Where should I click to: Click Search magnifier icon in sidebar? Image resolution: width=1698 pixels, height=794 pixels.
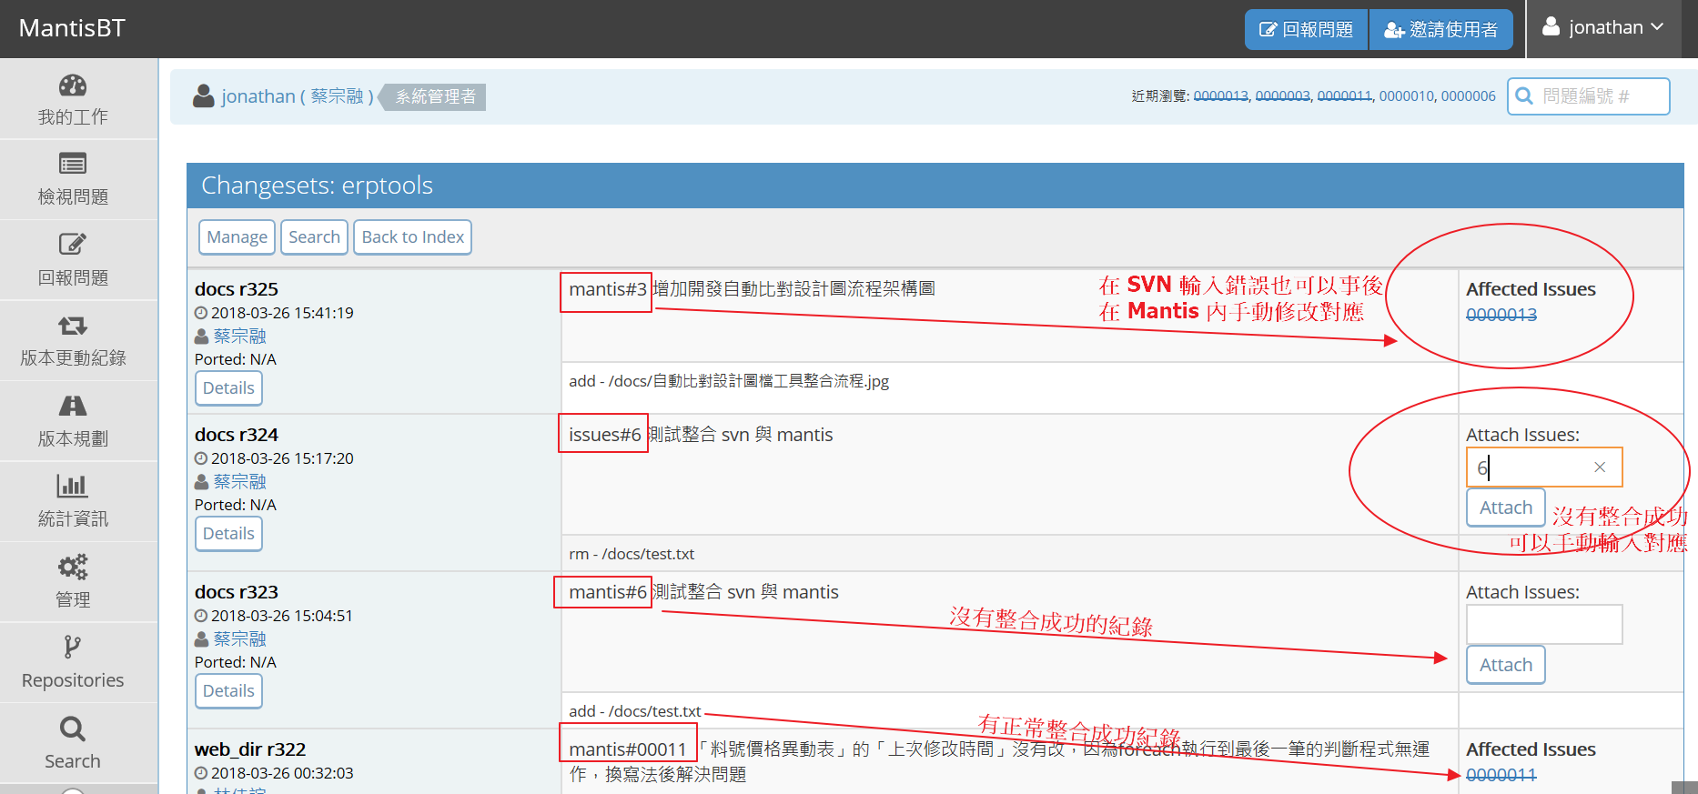click(73, 729)
